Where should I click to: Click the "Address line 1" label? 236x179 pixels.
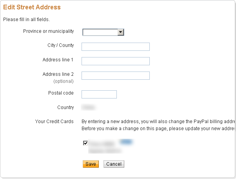[x=58, y=60]
